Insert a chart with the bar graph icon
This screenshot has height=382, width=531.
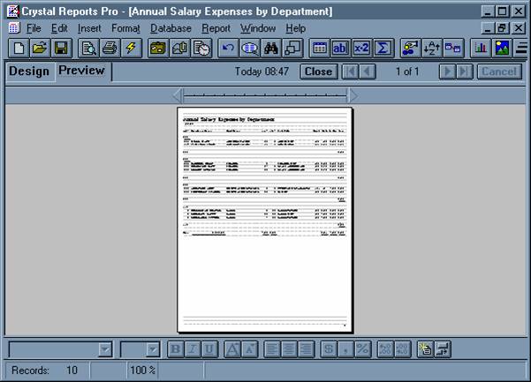[481, 48]
